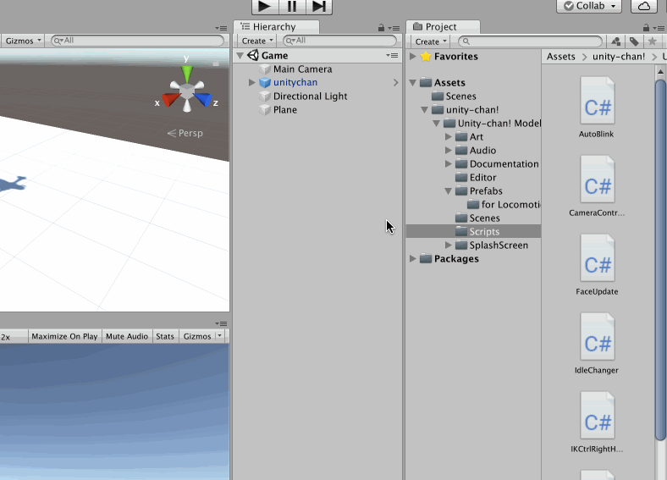Click search by label tag icon

point(633,41)
